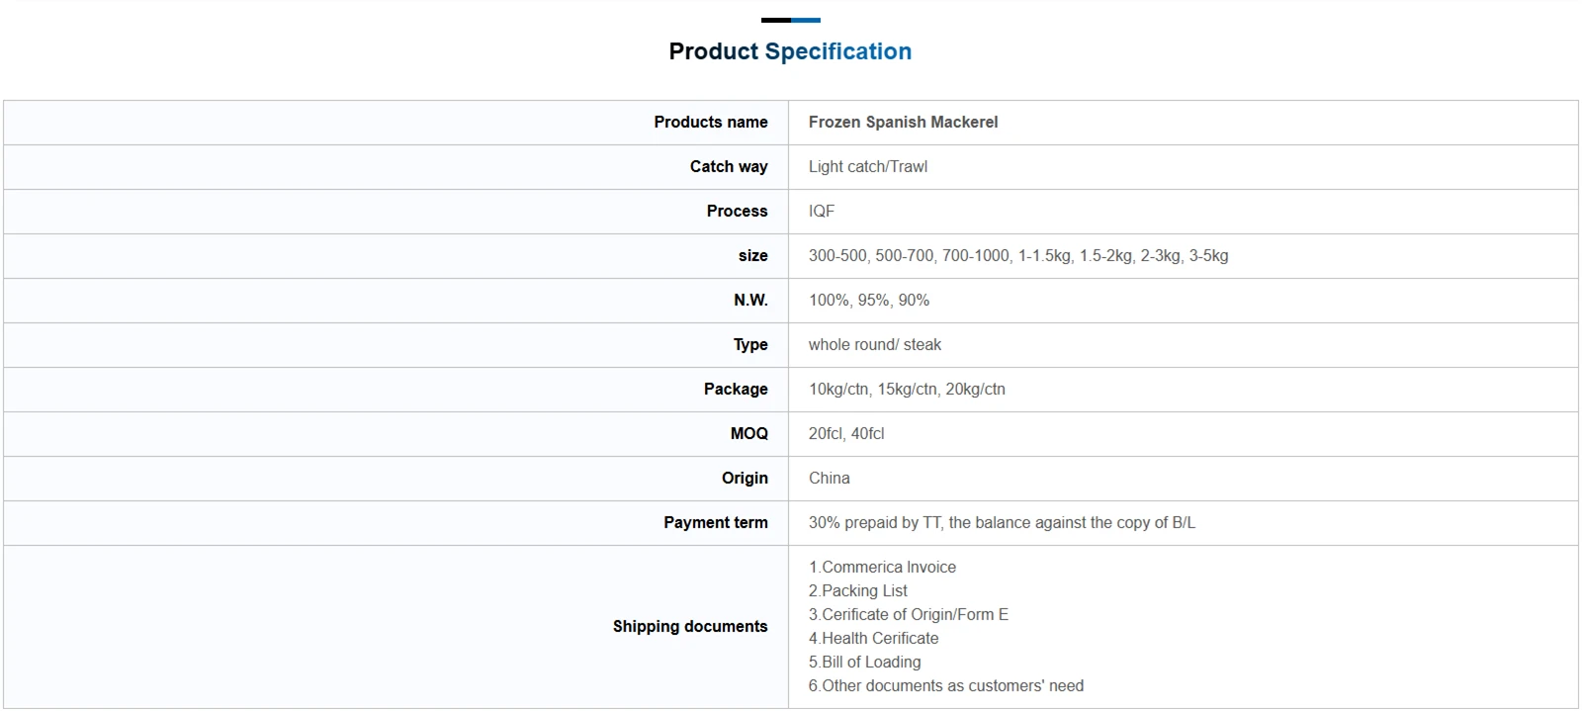Image resolution: width=1582 pixels, height=711 pixels.
Task: Click the "Frozen Spanish Mackerel" value
Action: [x=903, y=122]
